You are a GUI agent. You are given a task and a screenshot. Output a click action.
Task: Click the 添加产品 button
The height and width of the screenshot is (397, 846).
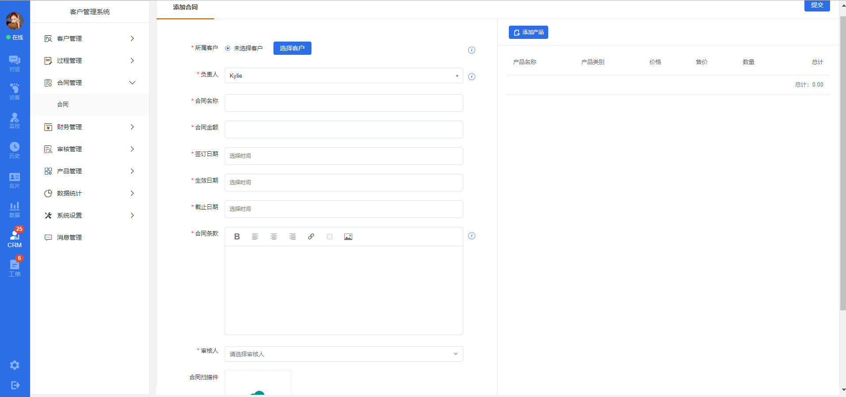(x=528, y=32)
